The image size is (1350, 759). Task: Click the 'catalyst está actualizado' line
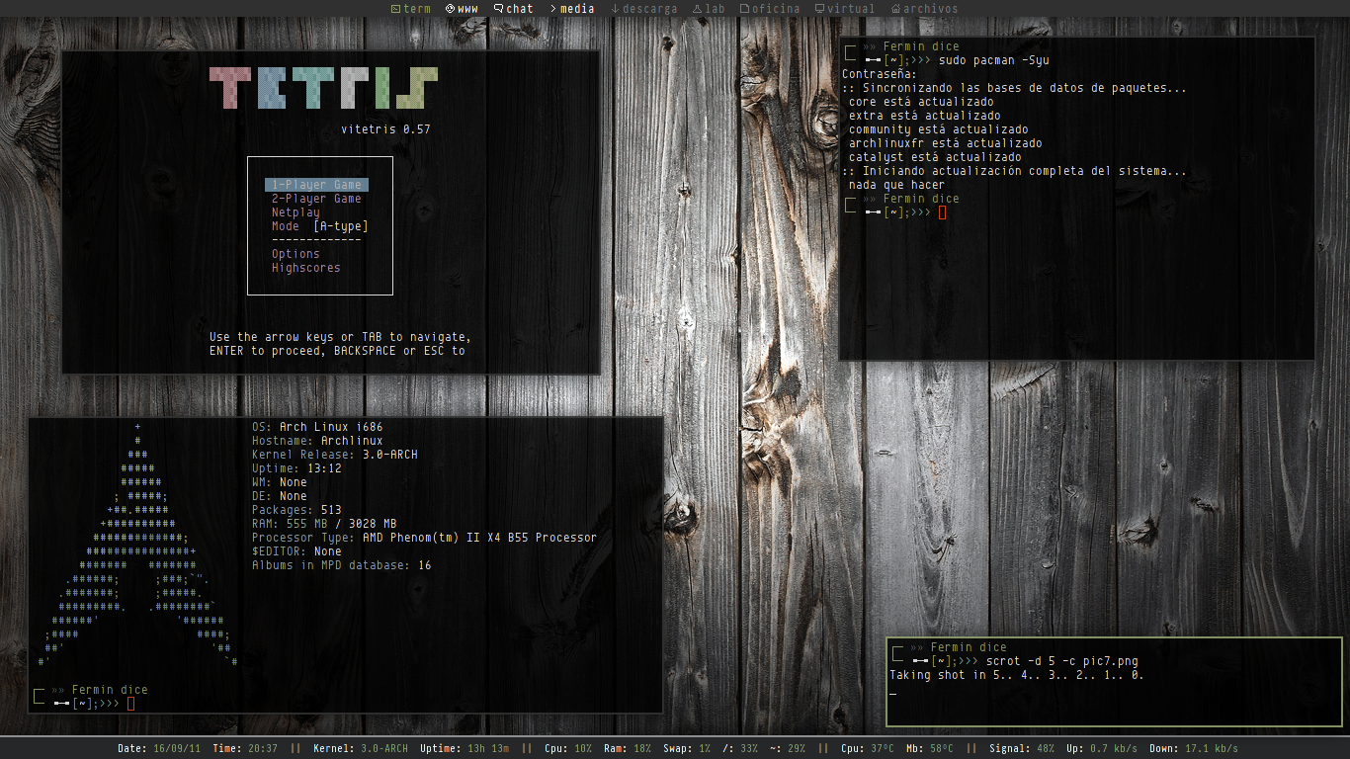coord(935,157)
